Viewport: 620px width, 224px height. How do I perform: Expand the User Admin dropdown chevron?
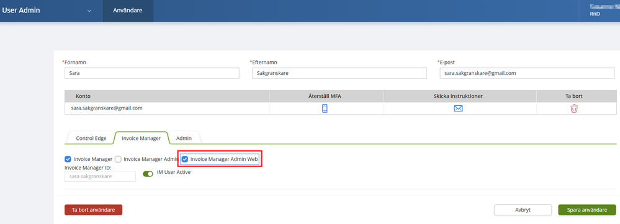click(89, 11)
